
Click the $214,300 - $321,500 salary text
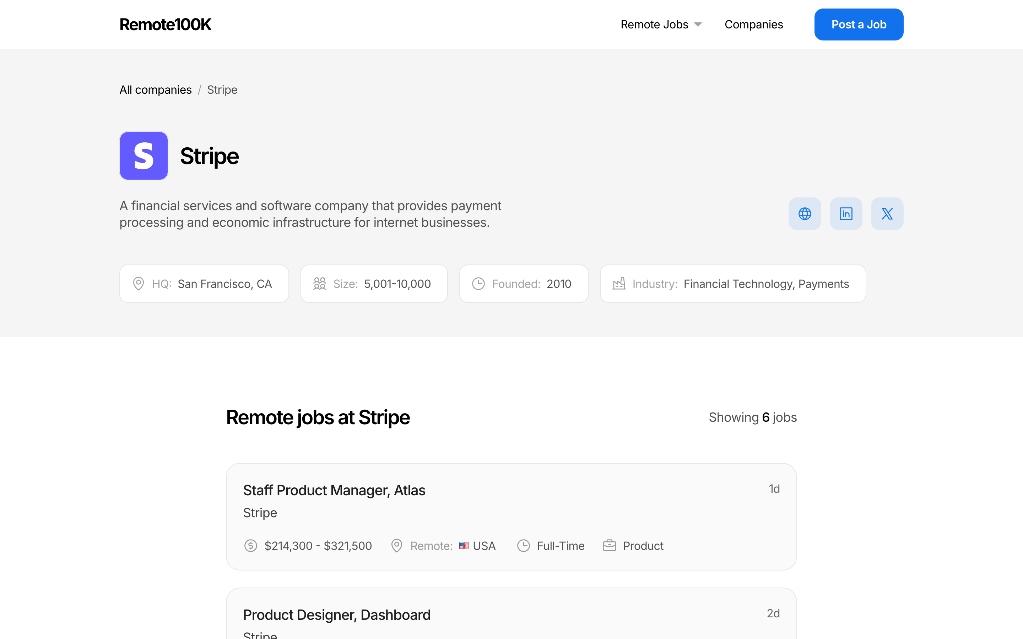tap(318, 546)
